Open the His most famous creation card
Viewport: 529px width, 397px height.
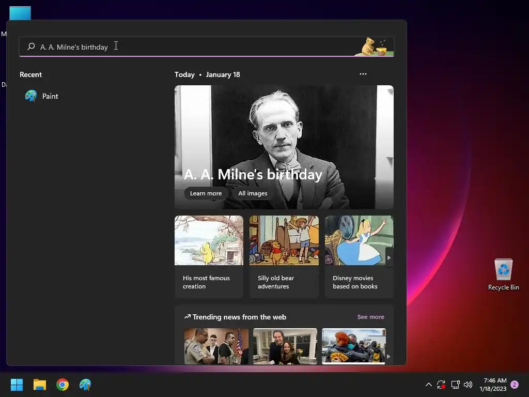click(x=209, y=257)
